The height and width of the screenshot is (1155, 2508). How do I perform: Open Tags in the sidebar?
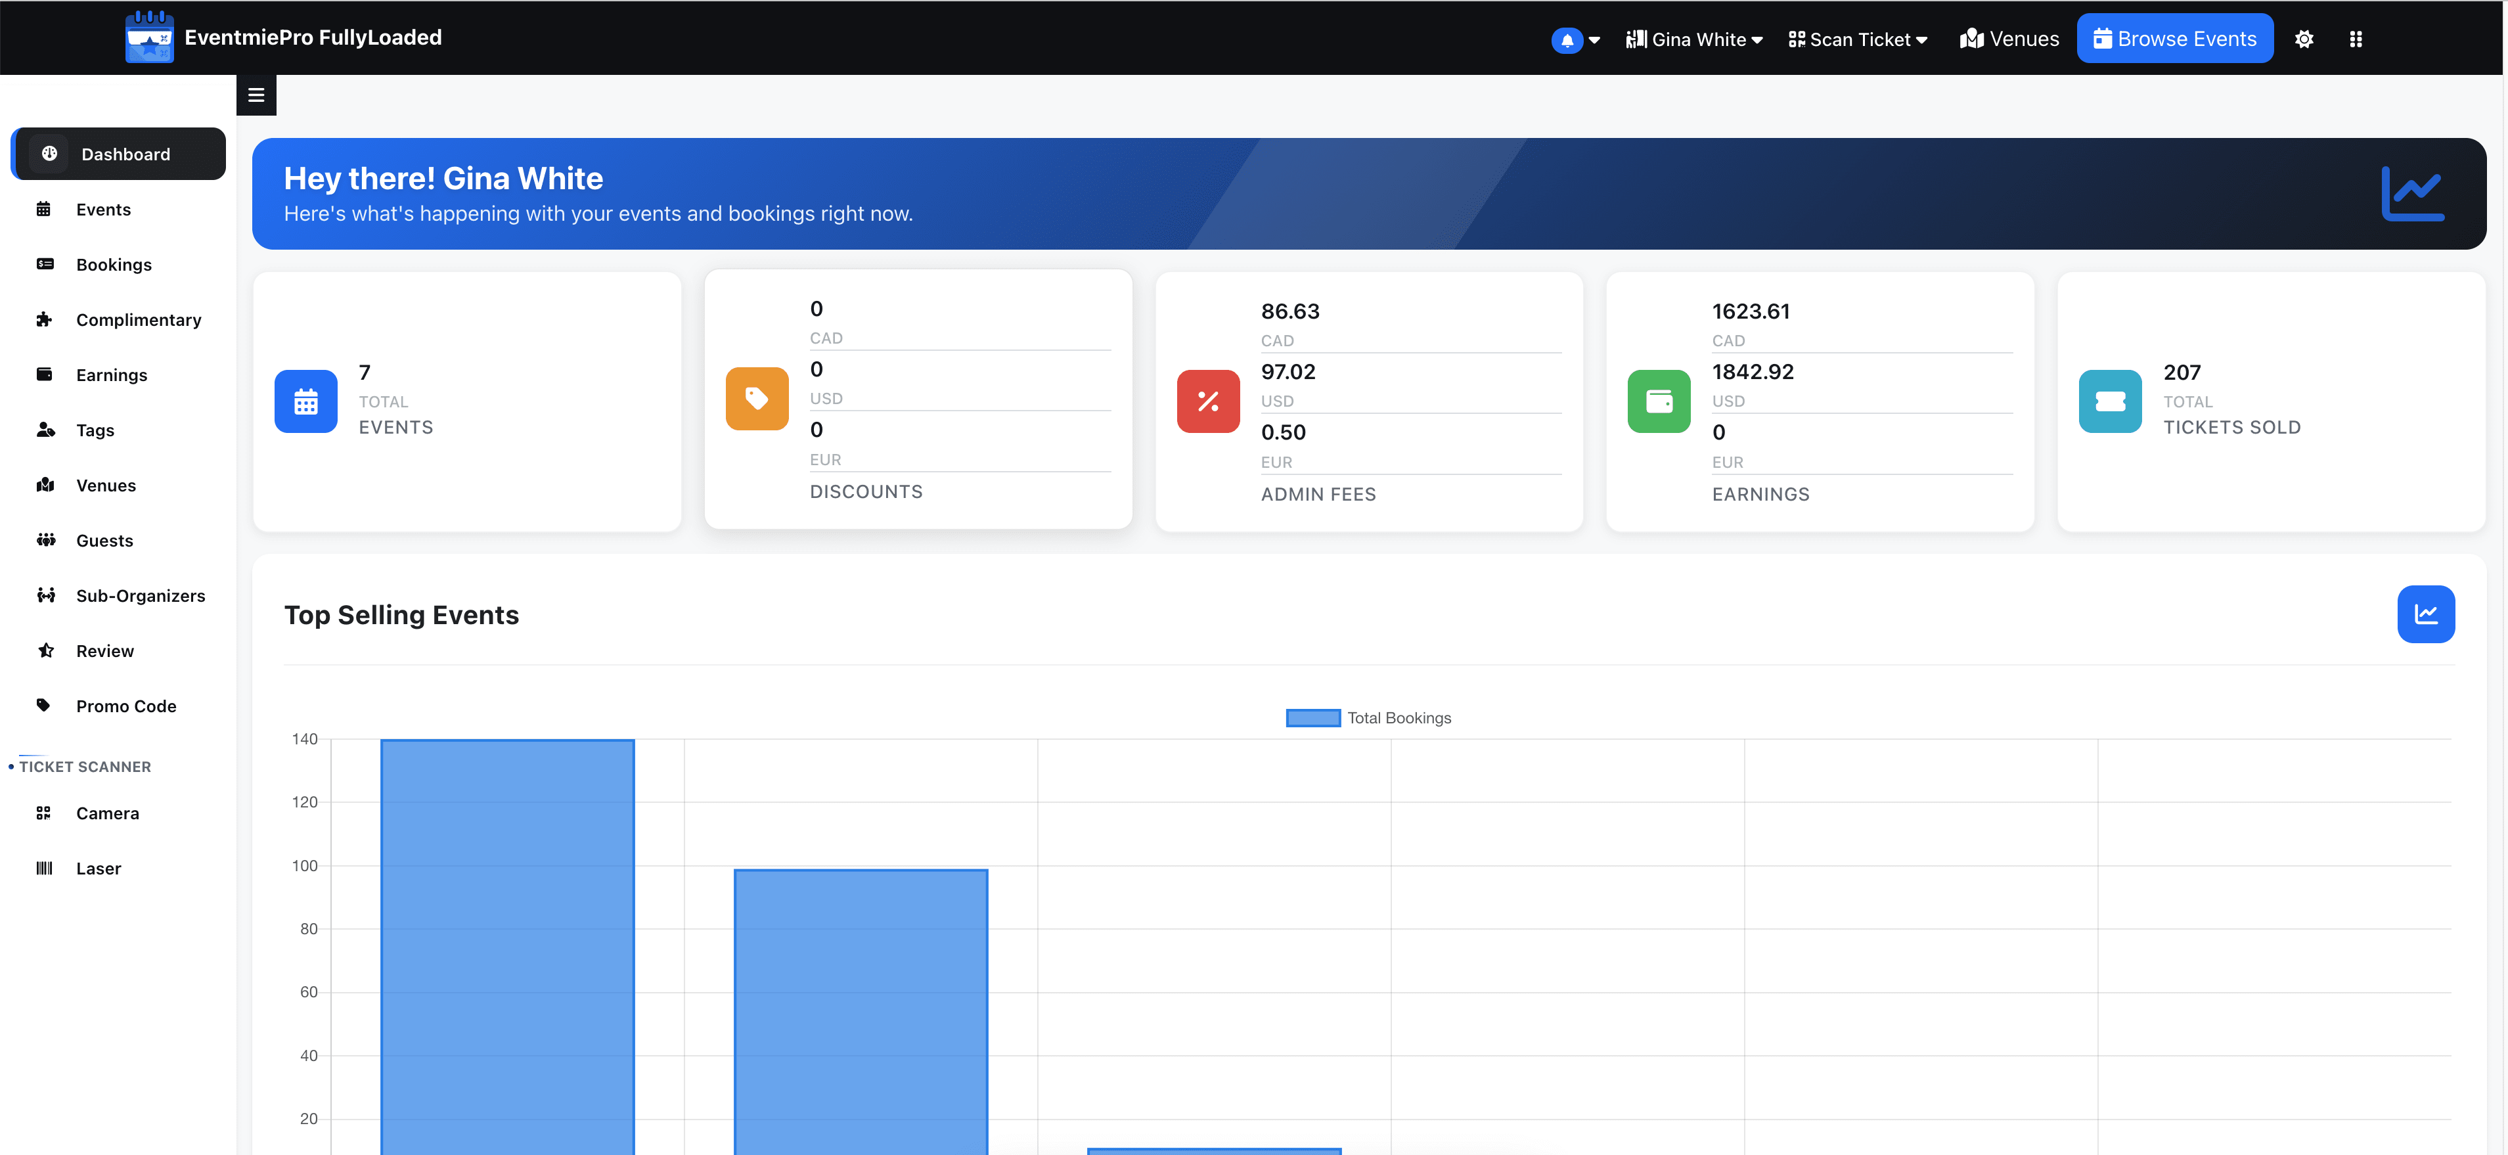point(119,430)
